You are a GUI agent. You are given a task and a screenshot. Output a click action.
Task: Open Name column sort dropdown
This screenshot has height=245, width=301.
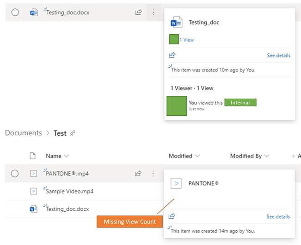(x=57, y=156)
